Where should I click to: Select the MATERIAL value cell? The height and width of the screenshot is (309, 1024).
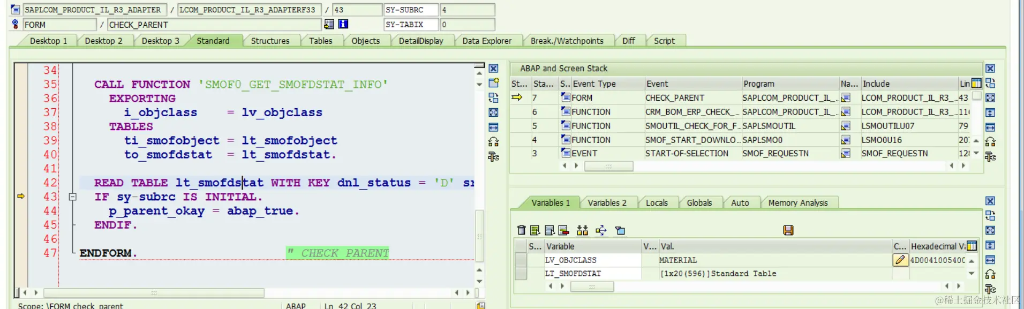coord(775,260)
